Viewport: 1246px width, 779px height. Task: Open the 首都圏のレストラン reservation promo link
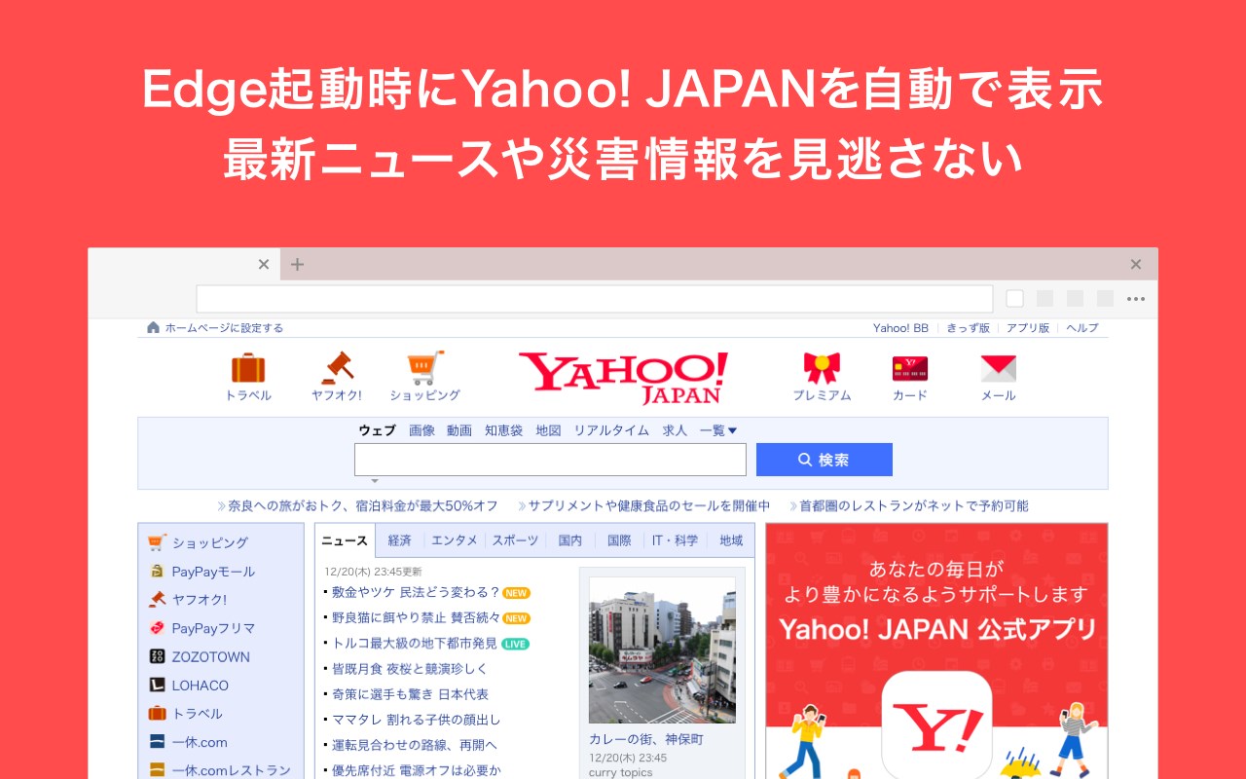909,505
